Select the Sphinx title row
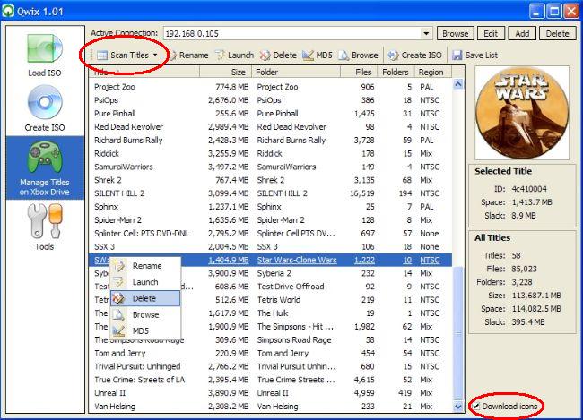 pyautogui.click(x=270, y=207)
